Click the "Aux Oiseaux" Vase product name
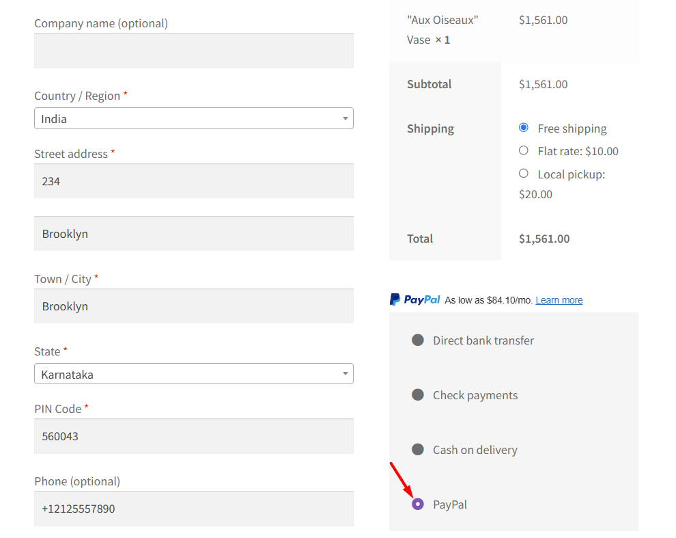This screenshot has height=538, width=676. (x=444, y=29)
